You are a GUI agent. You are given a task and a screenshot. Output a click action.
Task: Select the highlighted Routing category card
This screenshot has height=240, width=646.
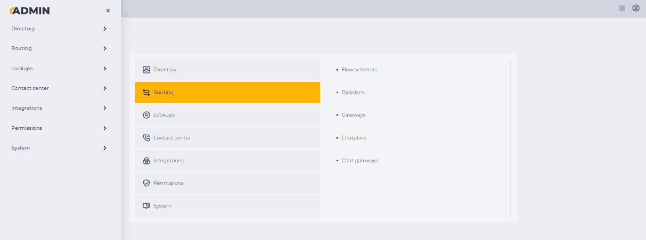(x=227, y=93)
